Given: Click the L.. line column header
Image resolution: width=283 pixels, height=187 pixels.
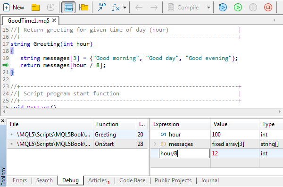Looking at the screenshot, I should coord(142,124).
